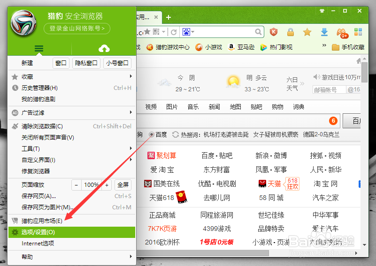Open the 百度·贴吧 link
Image resolution: width=376 pixels, height=266 pixels.
(x=217, y=156)
